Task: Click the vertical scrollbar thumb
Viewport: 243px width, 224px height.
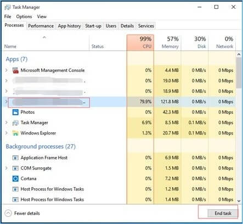Action: coord(239,73)
